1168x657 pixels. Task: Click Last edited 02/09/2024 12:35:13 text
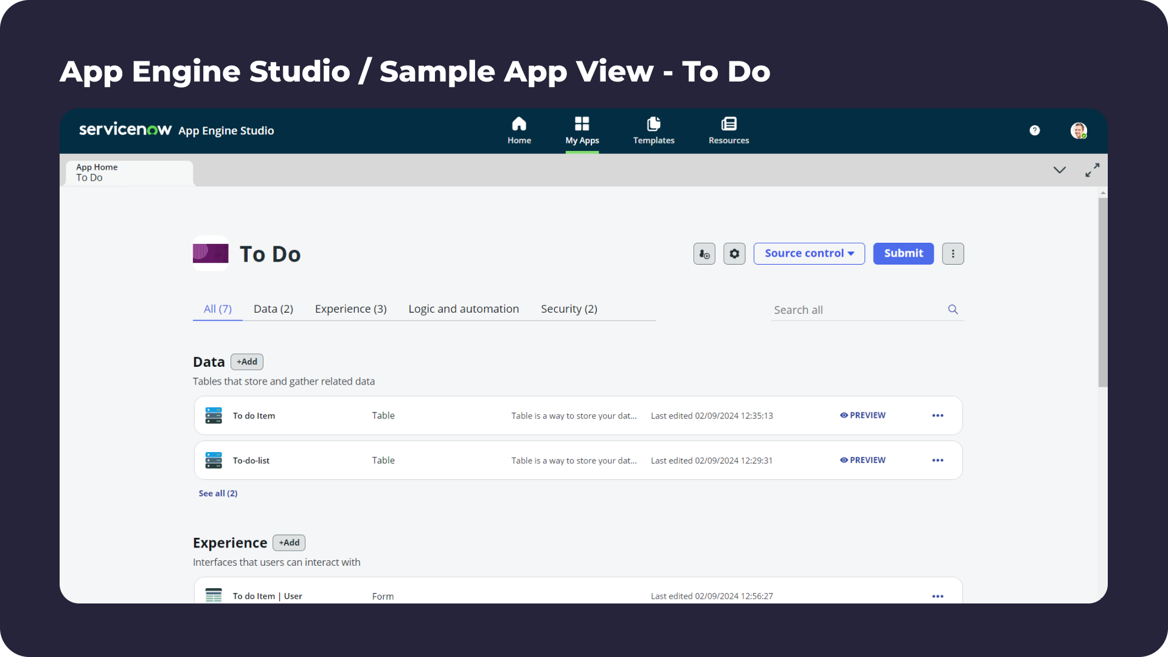[712, 415]
